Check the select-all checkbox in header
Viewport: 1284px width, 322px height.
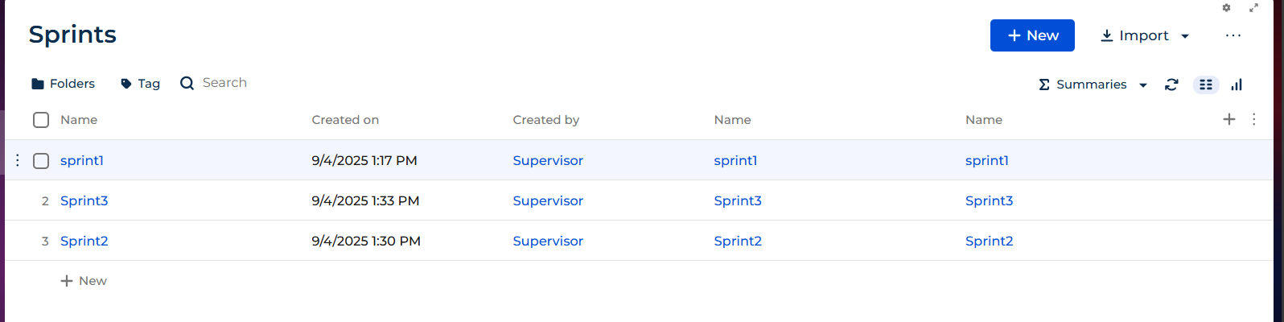[x=41, y=120]
